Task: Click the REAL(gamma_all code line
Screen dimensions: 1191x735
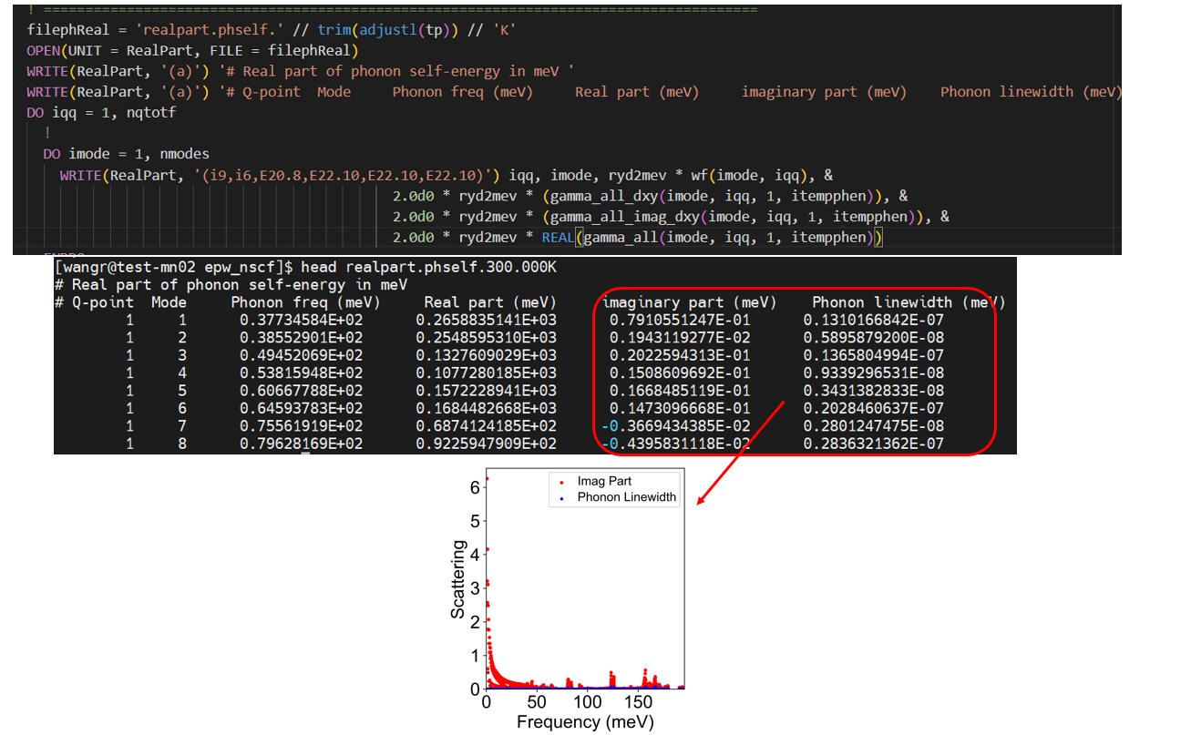Action: coord(638,238)
